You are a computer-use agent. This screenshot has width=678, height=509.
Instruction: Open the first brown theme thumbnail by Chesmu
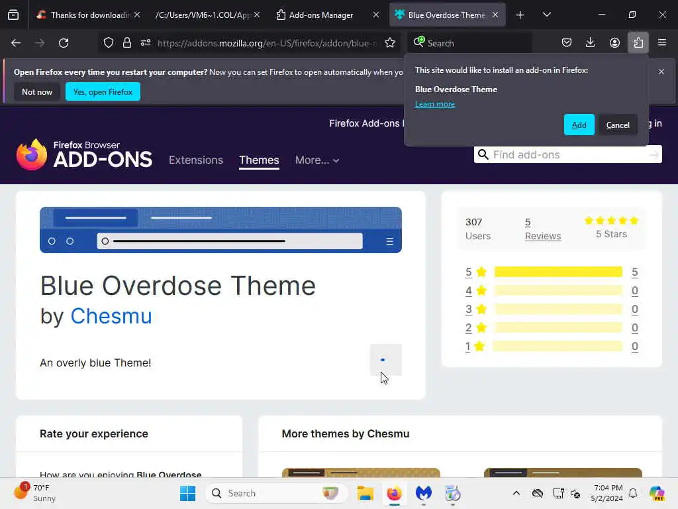click(361, 473)
